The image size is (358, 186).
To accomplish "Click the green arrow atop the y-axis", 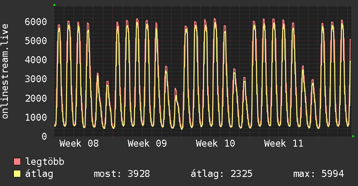I will point(54,5).
